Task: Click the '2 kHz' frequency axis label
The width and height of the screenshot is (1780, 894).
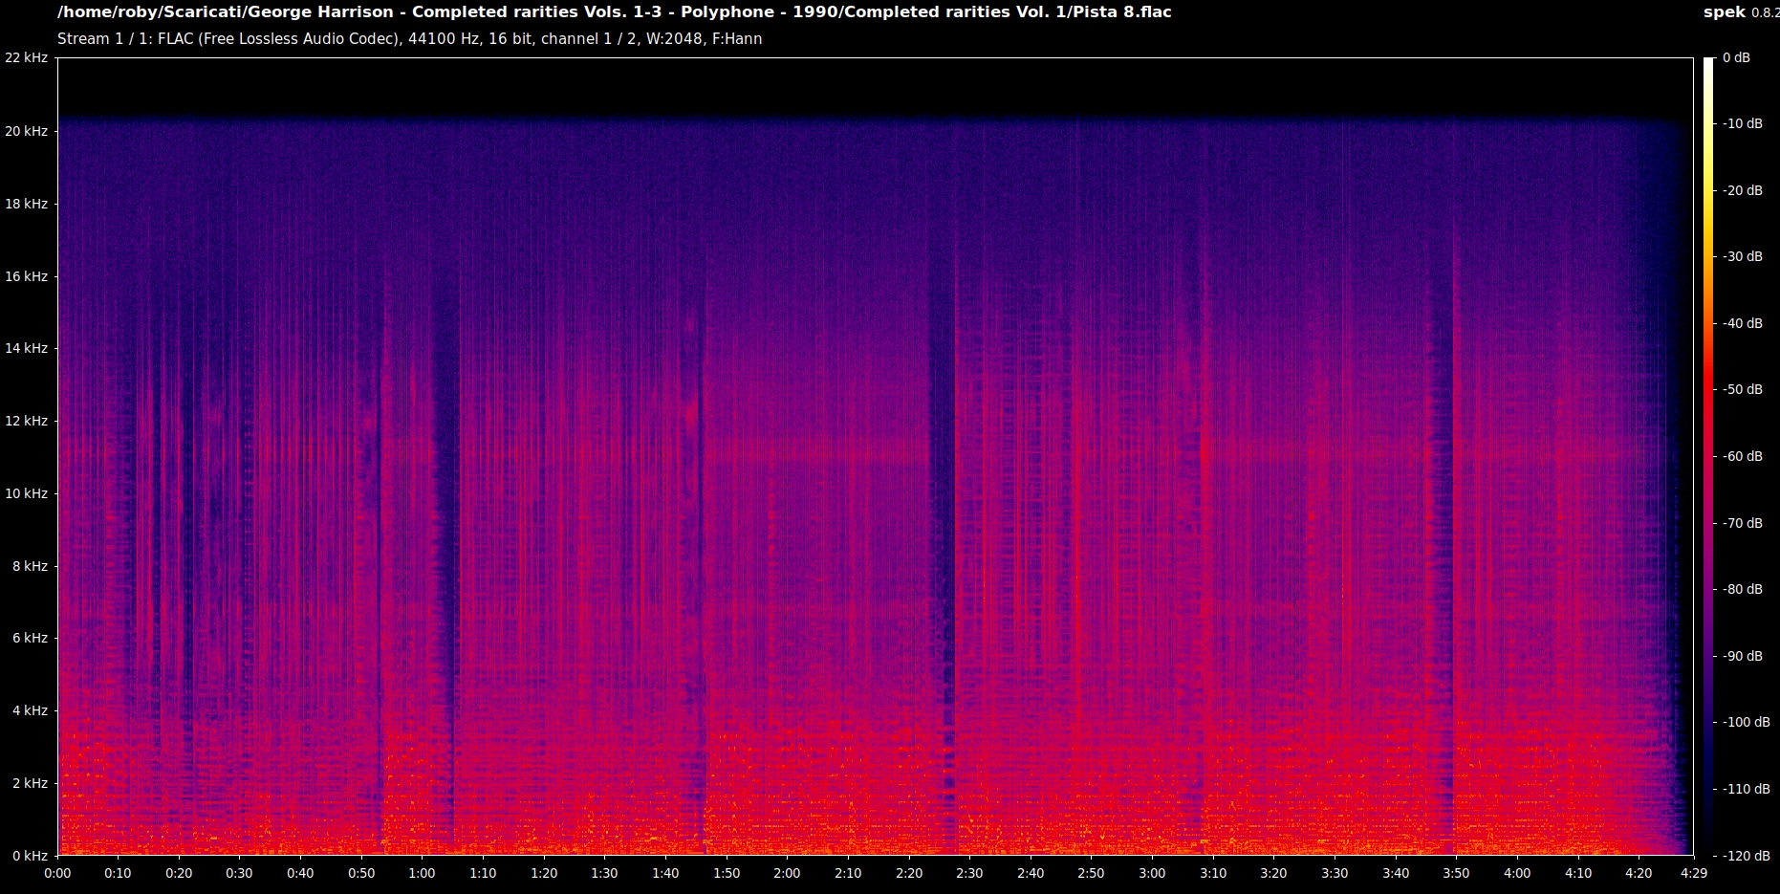Action: click(30, 783)
